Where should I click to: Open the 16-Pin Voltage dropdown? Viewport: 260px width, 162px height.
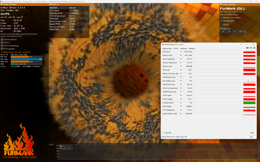181,99
